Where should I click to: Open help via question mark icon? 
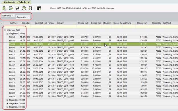click(24, 8)
